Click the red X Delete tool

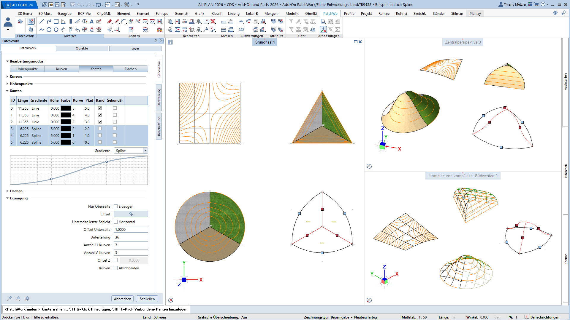pos(213,21)
